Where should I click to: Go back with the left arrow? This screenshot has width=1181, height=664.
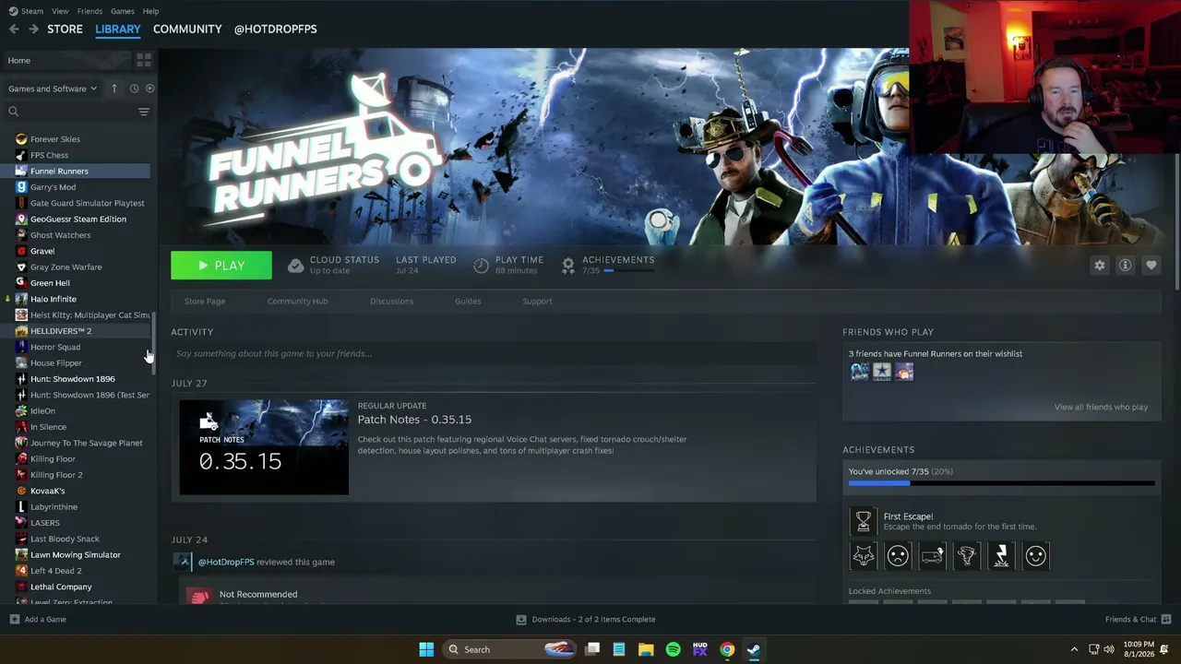click(14, 30)
